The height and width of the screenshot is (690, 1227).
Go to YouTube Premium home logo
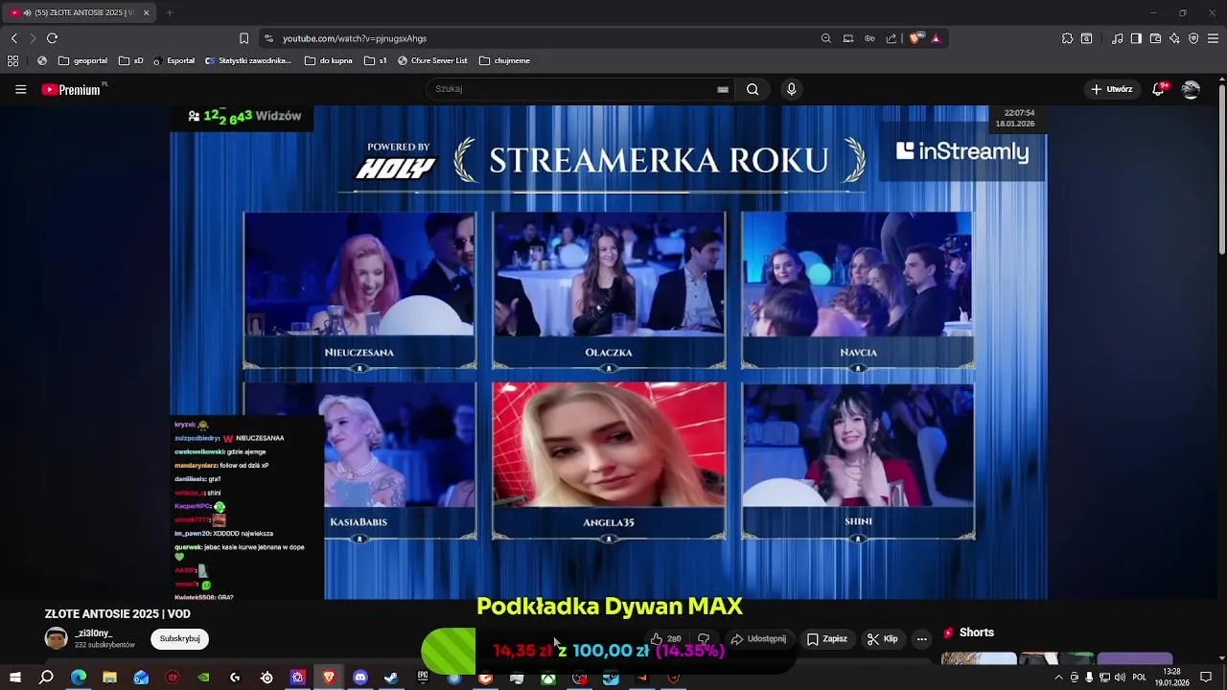point(72,89)
